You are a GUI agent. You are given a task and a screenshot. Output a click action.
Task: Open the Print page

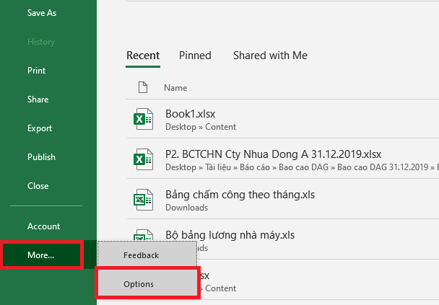(36, 71)
